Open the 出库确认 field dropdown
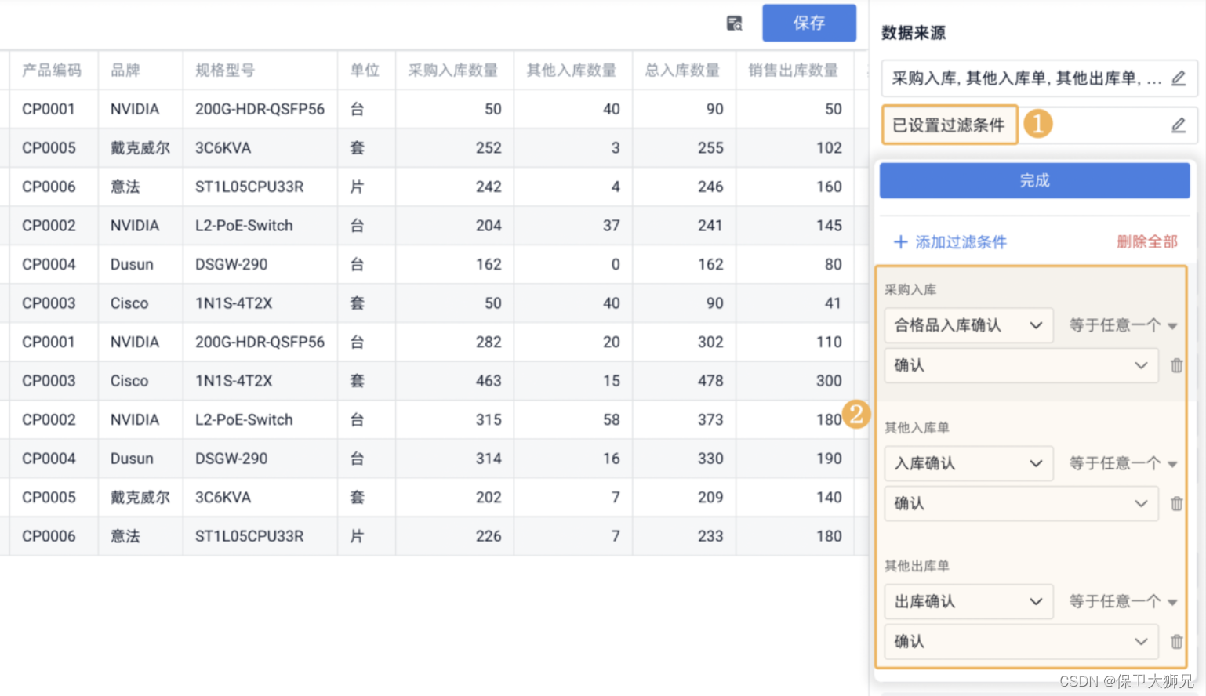The image size is (1206, 696). [x=968, y=601]
